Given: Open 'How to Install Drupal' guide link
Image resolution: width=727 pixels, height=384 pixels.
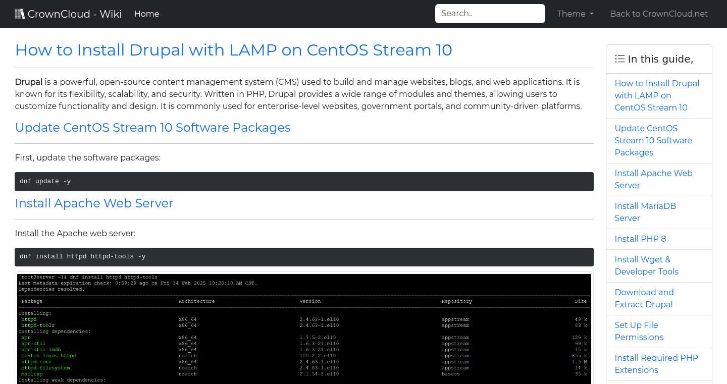Looking at the screenshot, I should coord(657,95).
